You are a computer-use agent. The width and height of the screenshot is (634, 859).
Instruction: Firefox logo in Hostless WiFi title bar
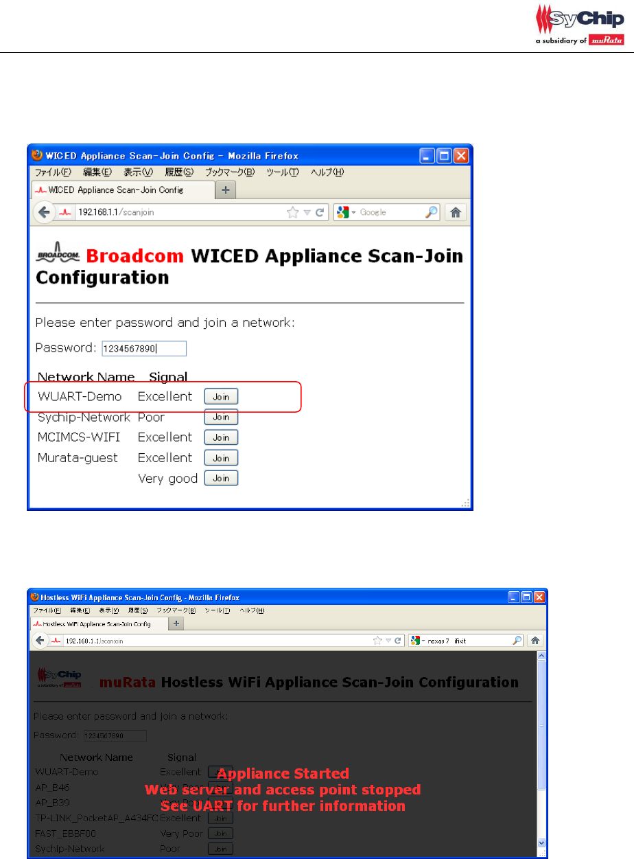[x=35, y=597]
